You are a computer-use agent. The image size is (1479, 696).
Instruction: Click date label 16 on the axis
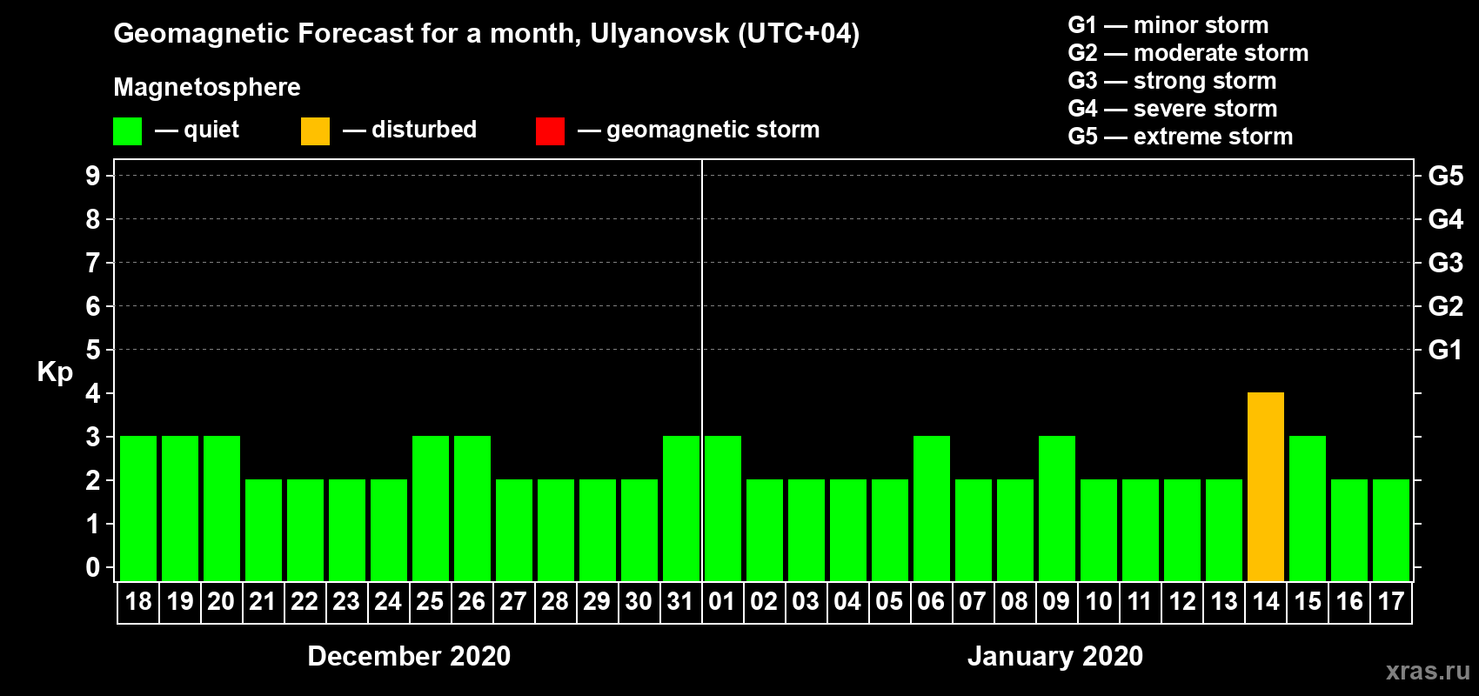(x=1349, y=601)
